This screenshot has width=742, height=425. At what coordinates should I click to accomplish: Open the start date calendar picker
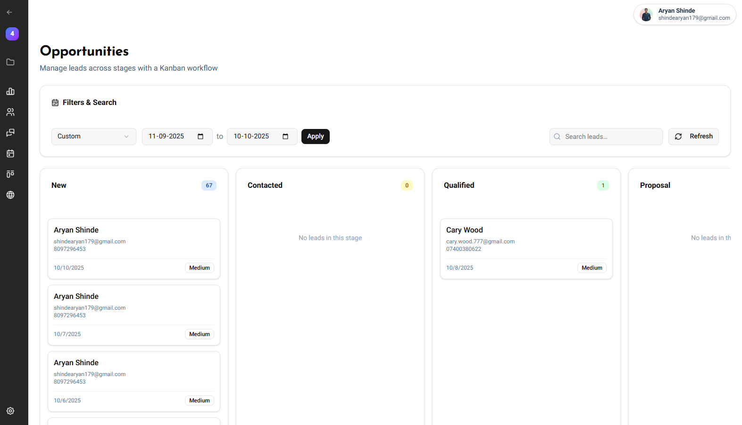[200, 136]
